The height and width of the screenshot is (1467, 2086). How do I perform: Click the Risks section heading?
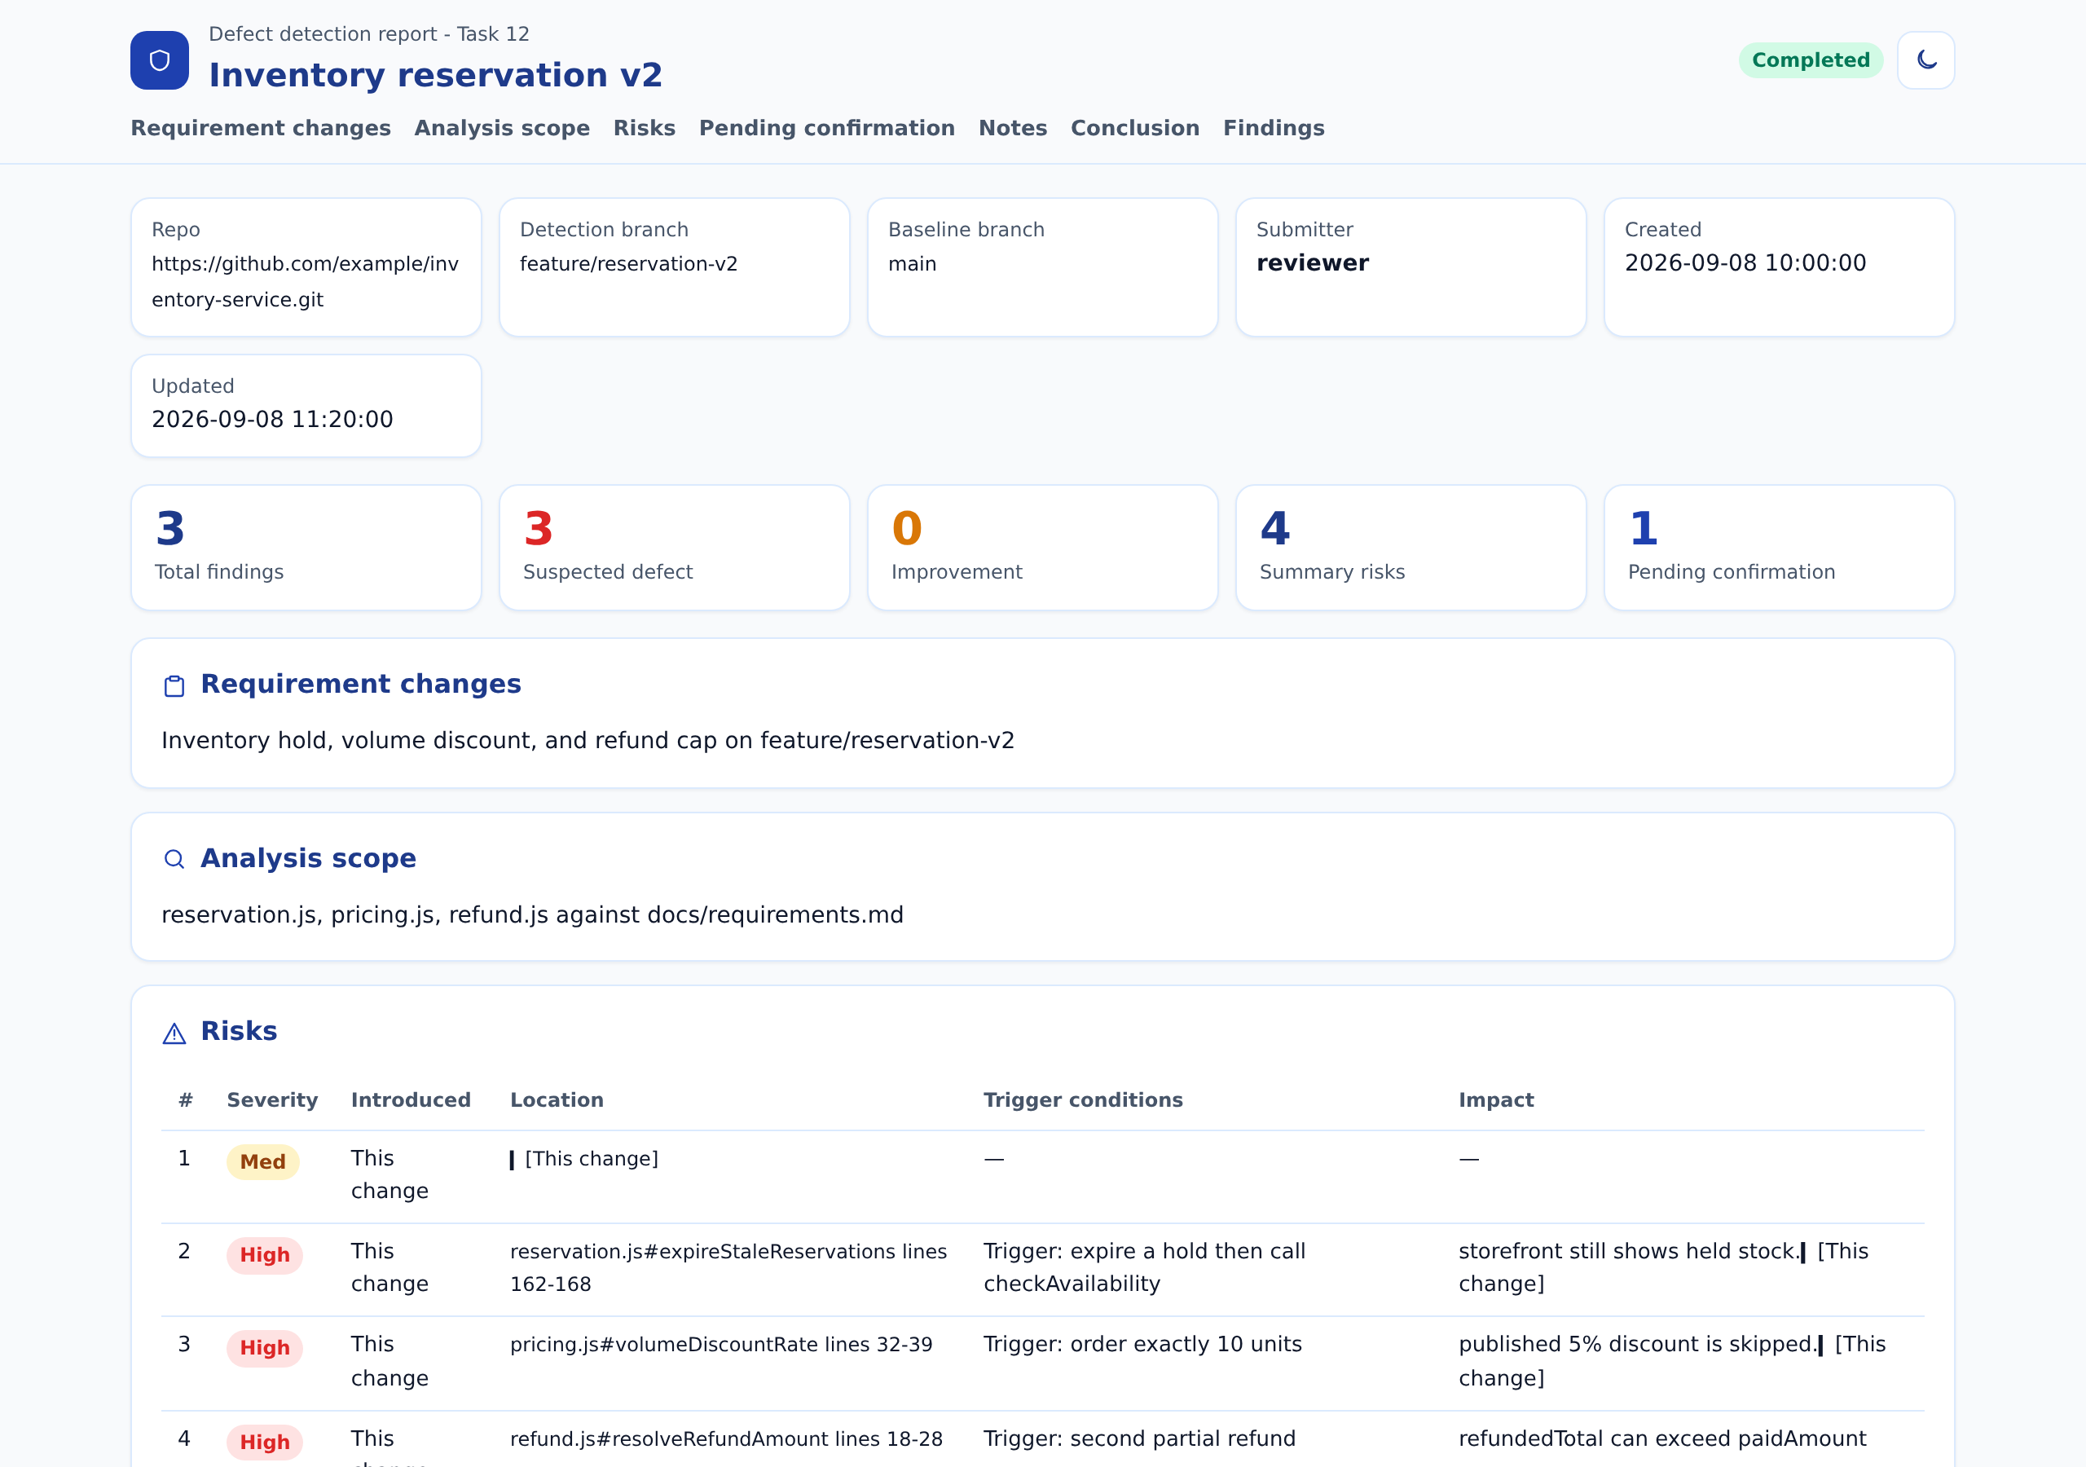[239, 1031]
